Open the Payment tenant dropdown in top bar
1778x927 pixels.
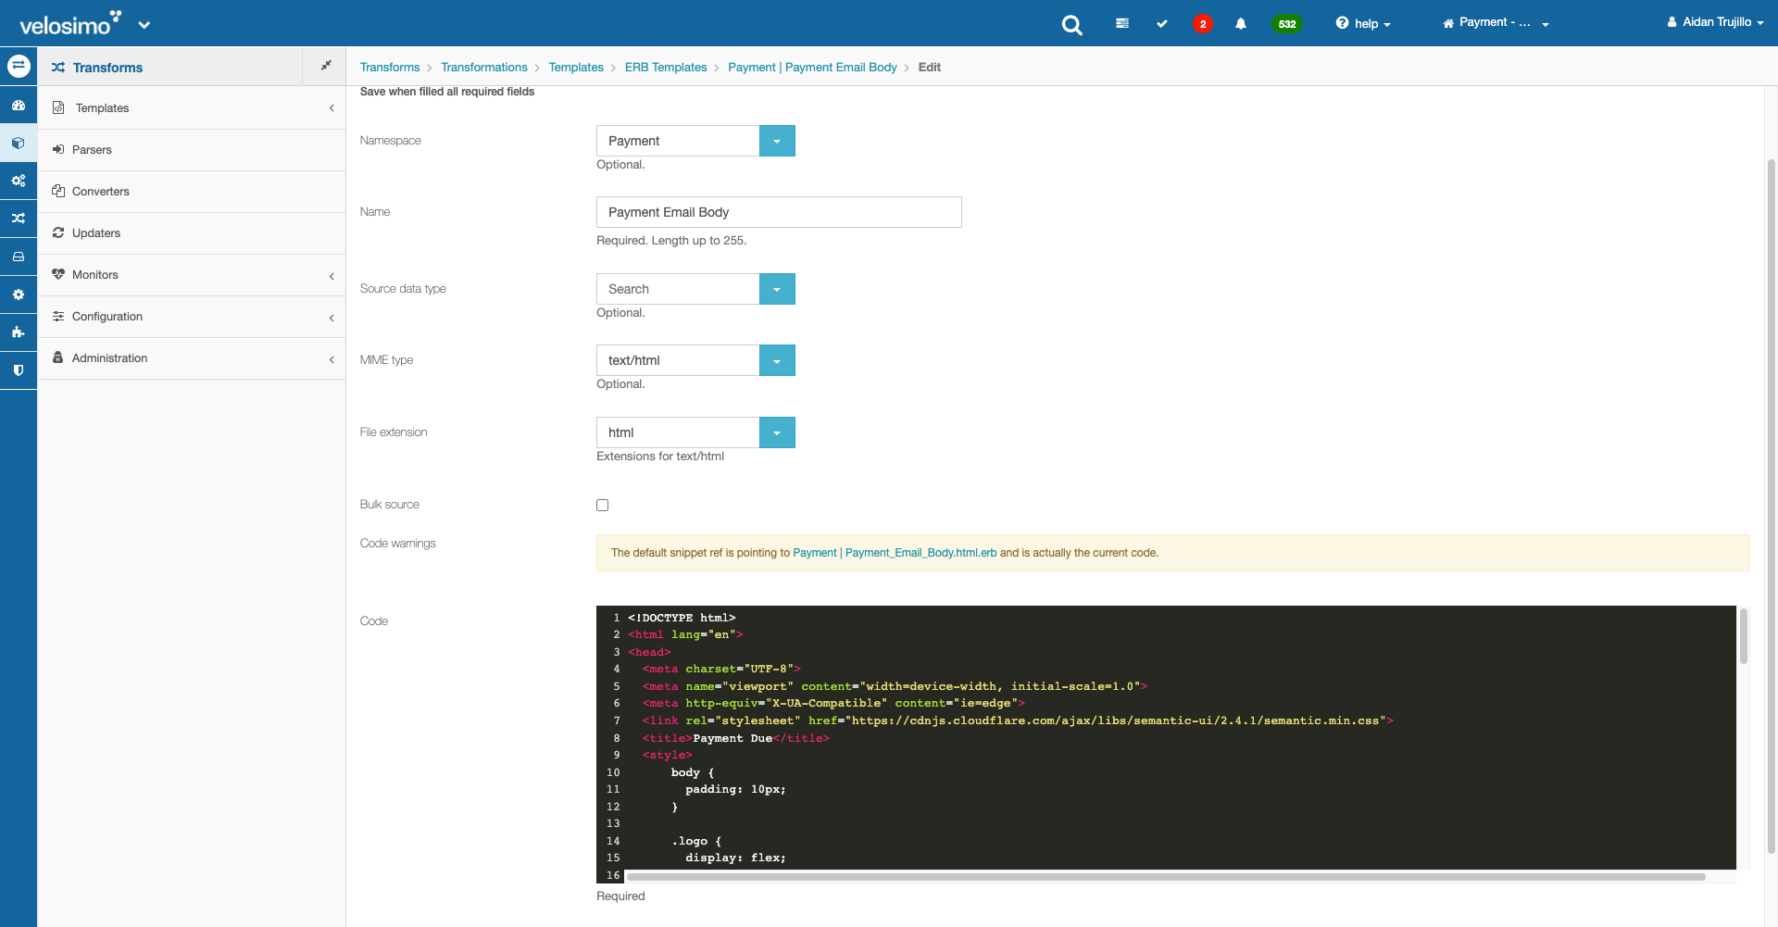click(1496, 23)
